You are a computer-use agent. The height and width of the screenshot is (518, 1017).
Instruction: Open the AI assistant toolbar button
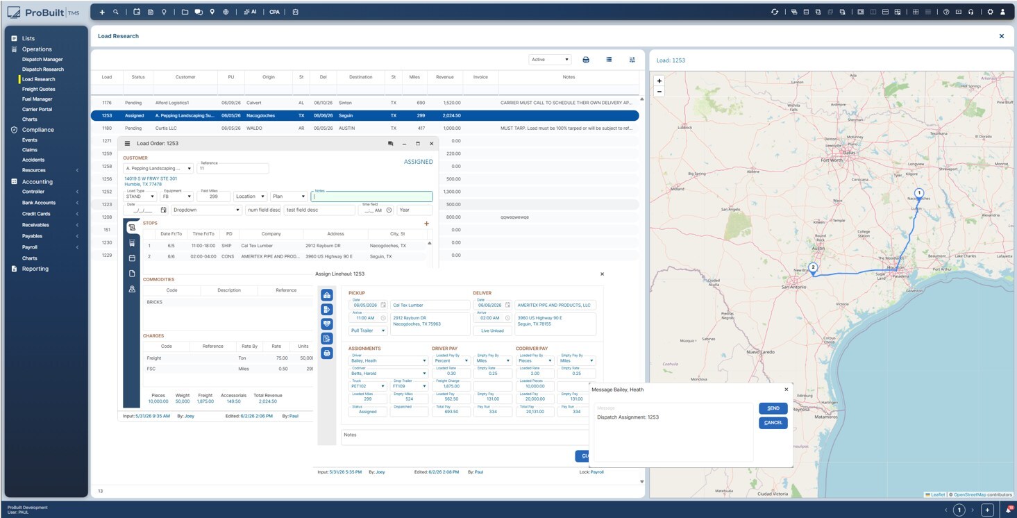click(x=251, y=12)
